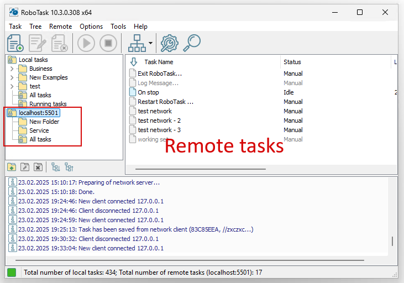Viewport: 404px width, 283px height.
Task: Open the Tree menu
Action: 35,27
